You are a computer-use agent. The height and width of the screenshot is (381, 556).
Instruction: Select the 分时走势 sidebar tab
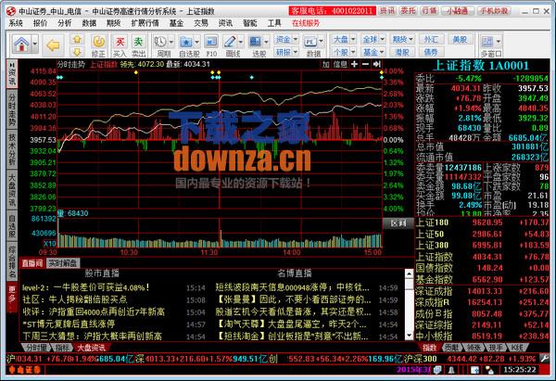(12, 109)
